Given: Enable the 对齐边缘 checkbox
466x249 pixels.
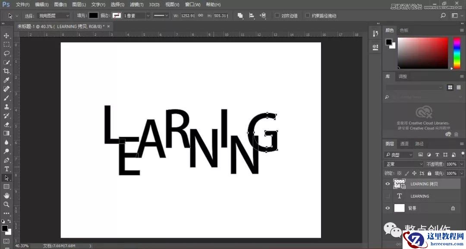Looking at the screenshot, I should point(277,16).
